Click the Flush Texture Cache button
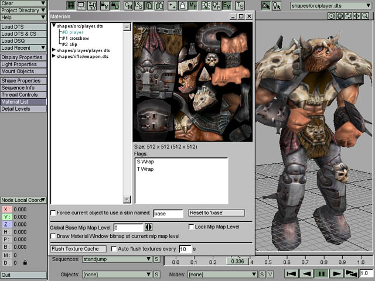The height and width of the screenshot is (281, 375). point(78,249)
